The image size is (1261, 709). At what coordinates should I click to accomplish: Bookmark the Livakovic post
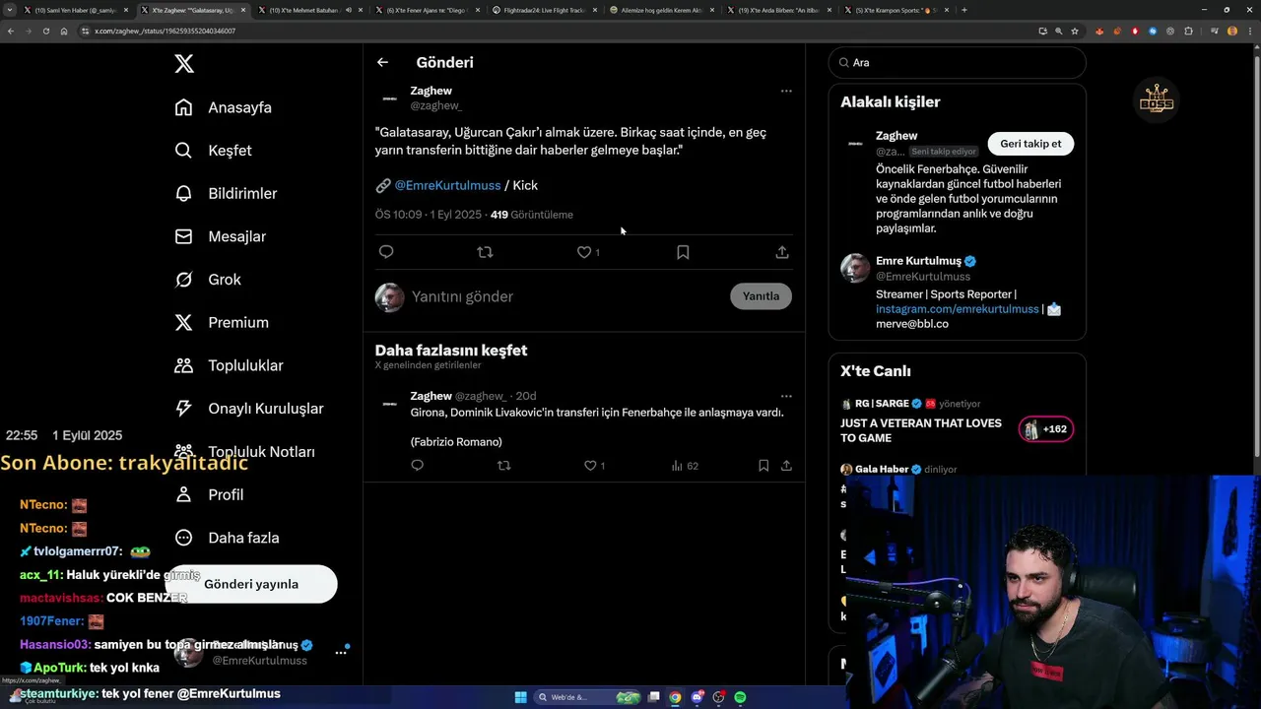click(x=763, y=466)
